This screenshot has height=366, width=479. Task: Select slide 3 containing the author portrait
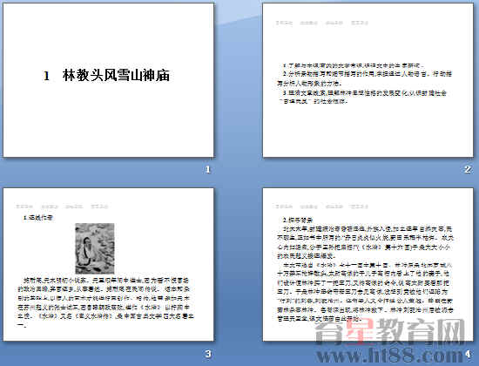[x=108, y=265]
